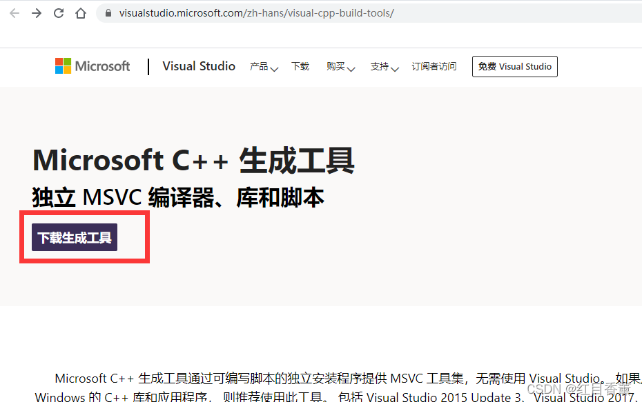
Task: Click the 免费 Visual Studio button
Action: click(x=514, y=66)
